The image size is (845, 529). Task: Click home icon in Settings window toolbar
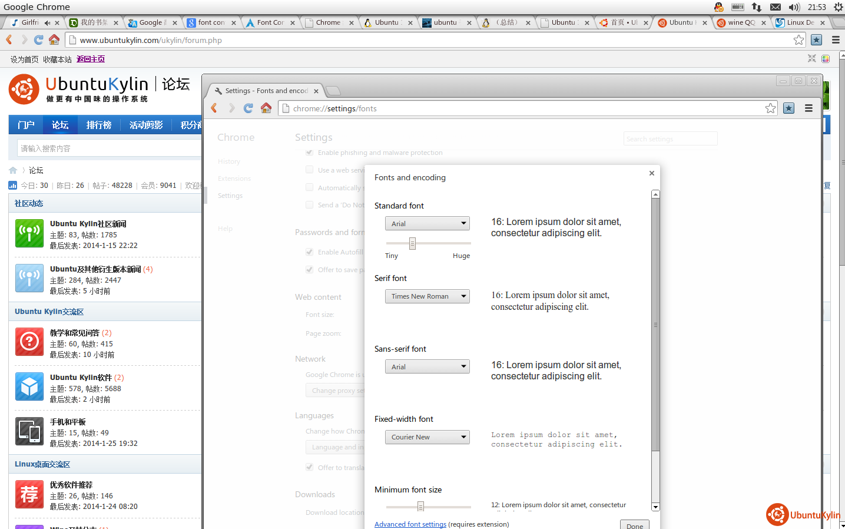click(x=266, y=108)
